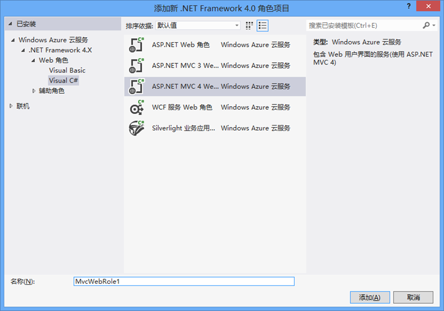Viewport: 444px width, 311px height.
Task: Click the WCF 服务 Web 角色 gear icon
Action: point(137,107)
